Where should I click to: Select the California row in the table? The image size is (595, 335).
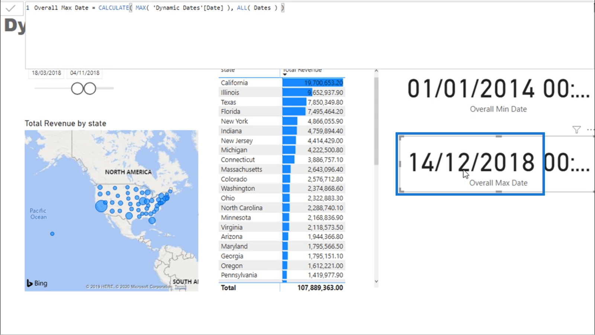tap(282, 83)
